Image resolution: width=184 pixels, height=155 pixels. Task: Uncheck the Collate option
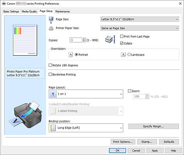coord(122,43)
